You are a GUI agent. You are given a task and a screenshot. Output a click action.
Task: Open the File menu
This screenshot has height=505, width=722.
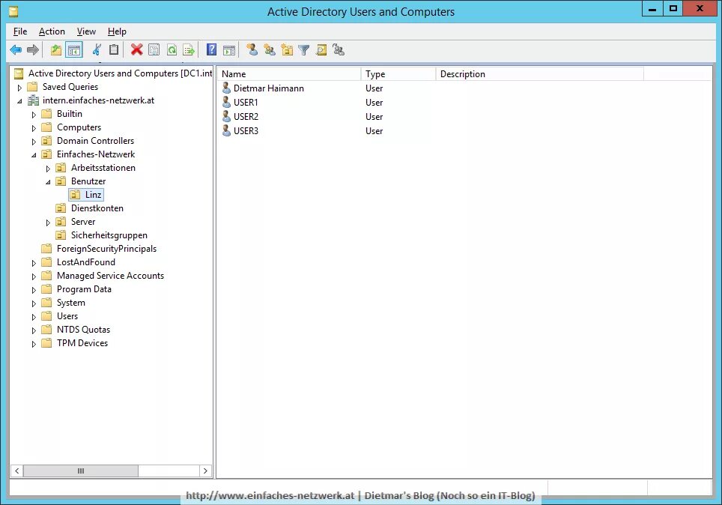[20, 31]
